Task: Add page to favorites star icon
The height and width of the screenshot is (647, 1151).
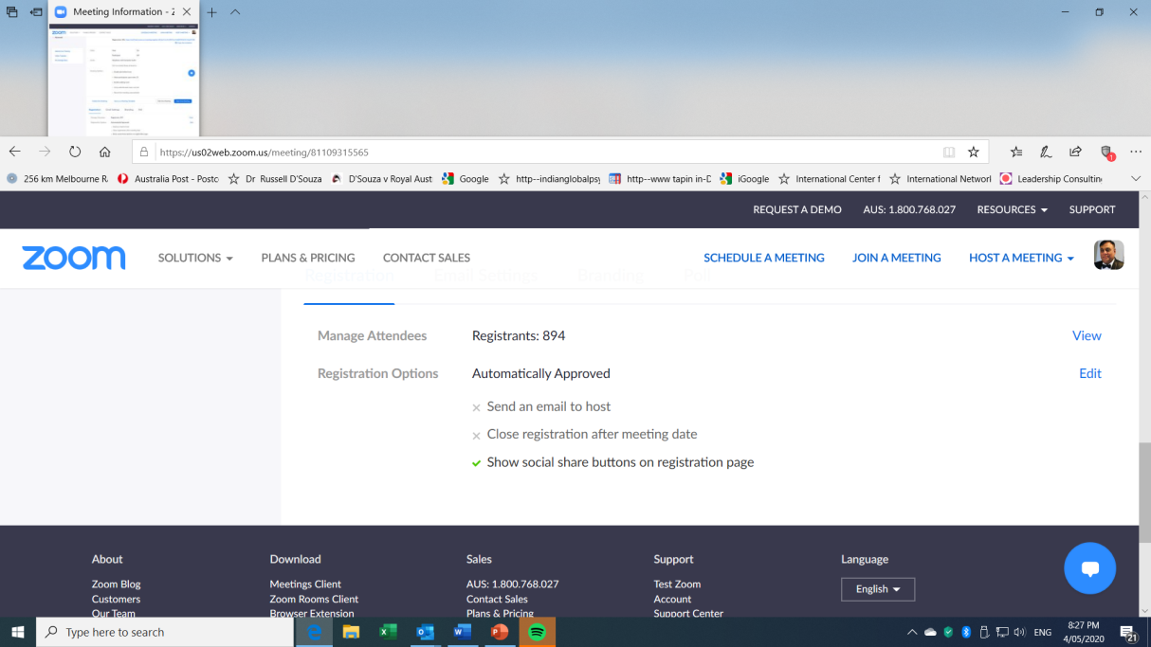Action: [974, 152]
